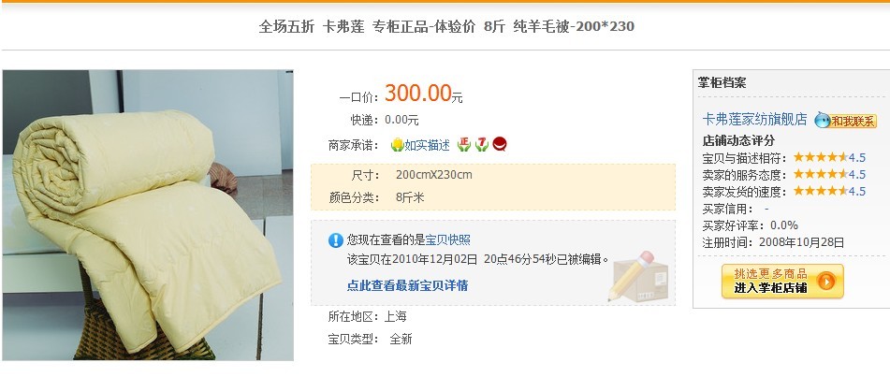Screen dimensions: 890x377
Task: Open the 如实描述 link
Action: (x=427, y=145)
